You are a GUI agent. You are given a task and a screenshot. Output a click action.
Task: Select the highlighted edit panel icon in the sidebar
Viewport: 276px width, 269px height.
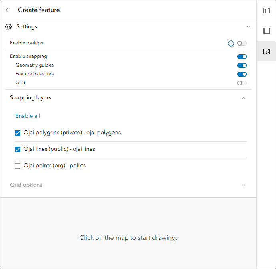coord(266,51)
